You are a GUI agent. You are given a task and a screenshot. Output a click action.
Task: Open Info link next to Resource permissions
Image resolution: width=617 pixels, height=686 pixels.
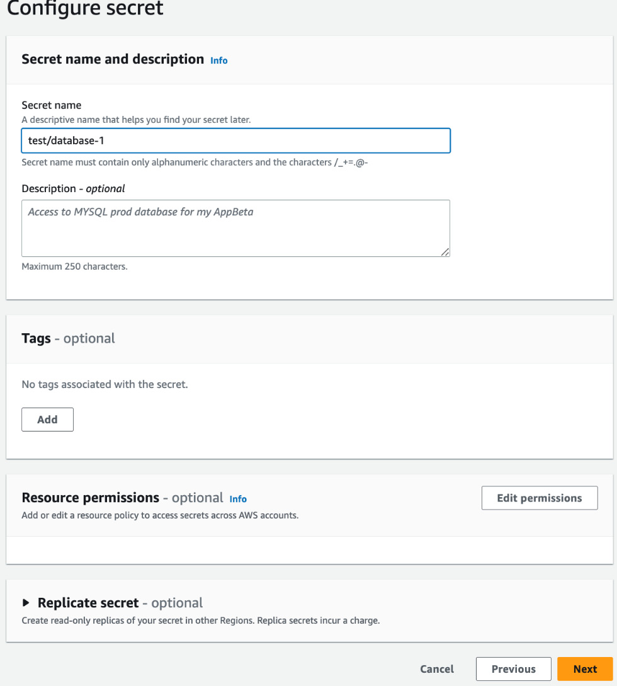pyautogui.click(x=238, y=499)
